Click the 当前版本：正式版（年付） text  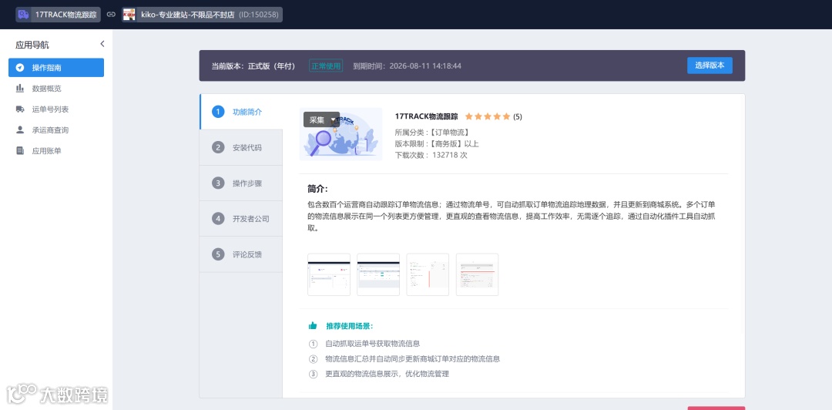tap(253, 66)
